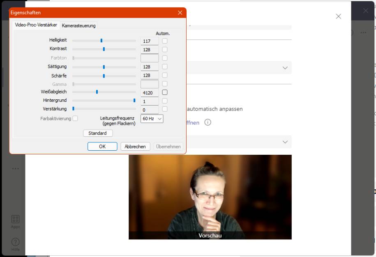Close the background window with X
This screenshot has width=376, height=257.
click(x=365, y=11)
